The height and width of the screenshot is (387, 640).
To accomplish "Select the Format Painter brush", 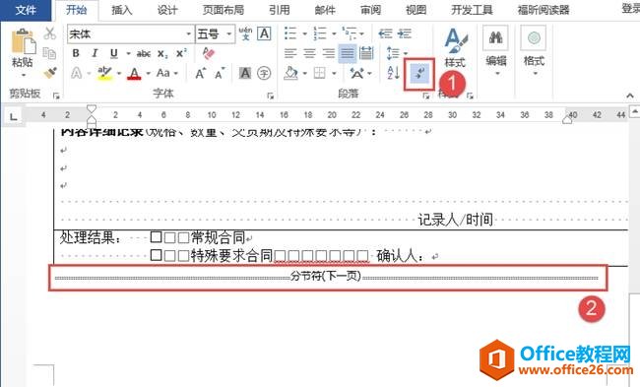I will click(50, 73).
